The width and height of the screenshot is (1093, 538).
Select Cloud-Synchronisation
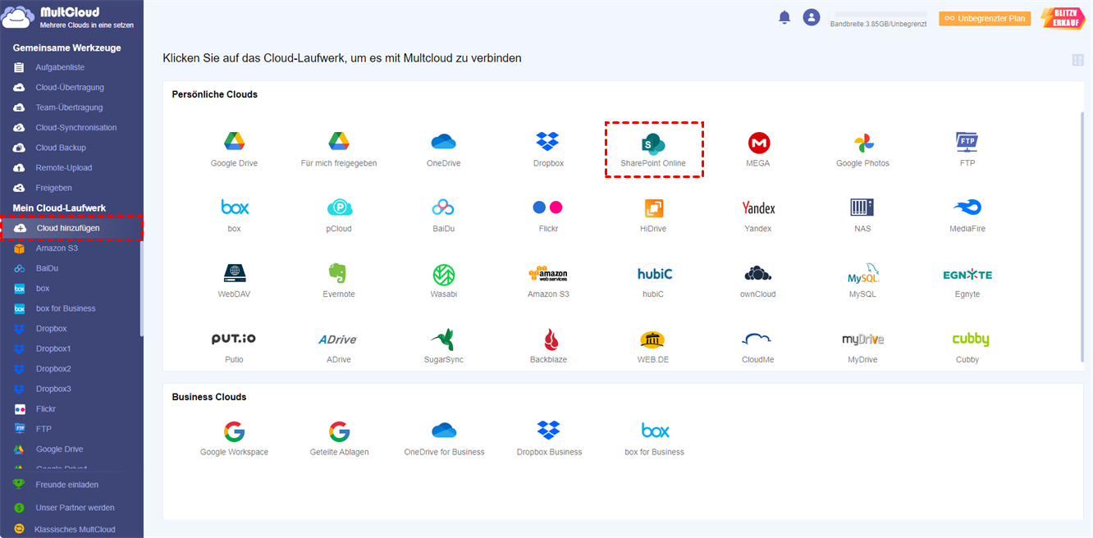coord(76,128)
